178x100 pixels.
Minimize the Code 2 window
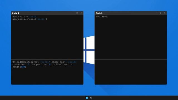point(156,13)
